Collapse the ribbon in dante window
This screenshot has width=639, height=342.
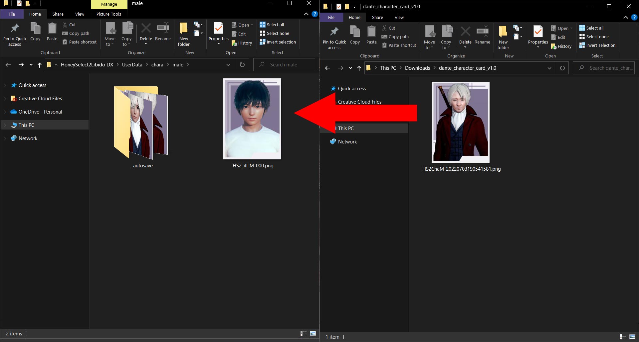626,17
